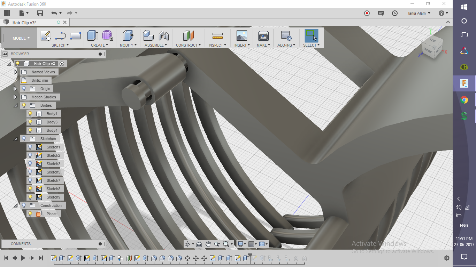476x267 pixels.
Task: Open the Create Form tool
Action: (107, 35)
